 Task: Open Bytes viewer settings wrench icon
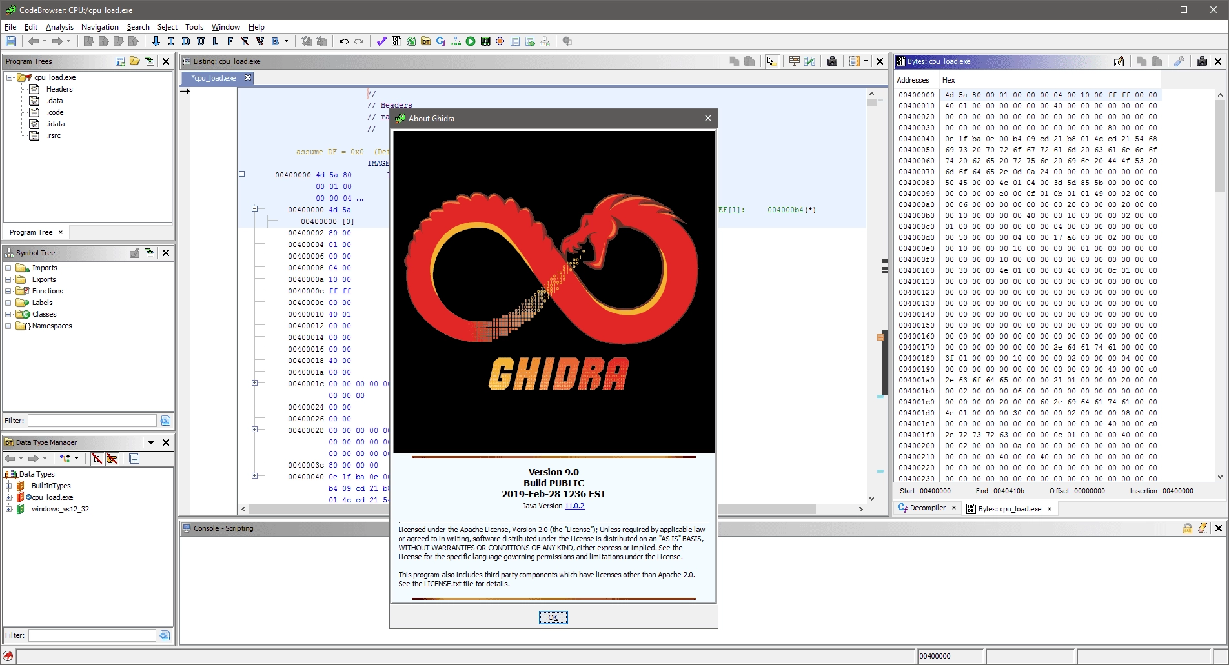pos(1179,61)
